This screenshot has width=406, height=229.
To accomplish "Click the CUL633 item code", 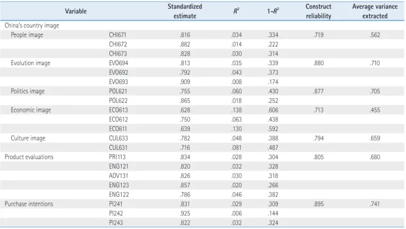I will (x=119, y=138).
